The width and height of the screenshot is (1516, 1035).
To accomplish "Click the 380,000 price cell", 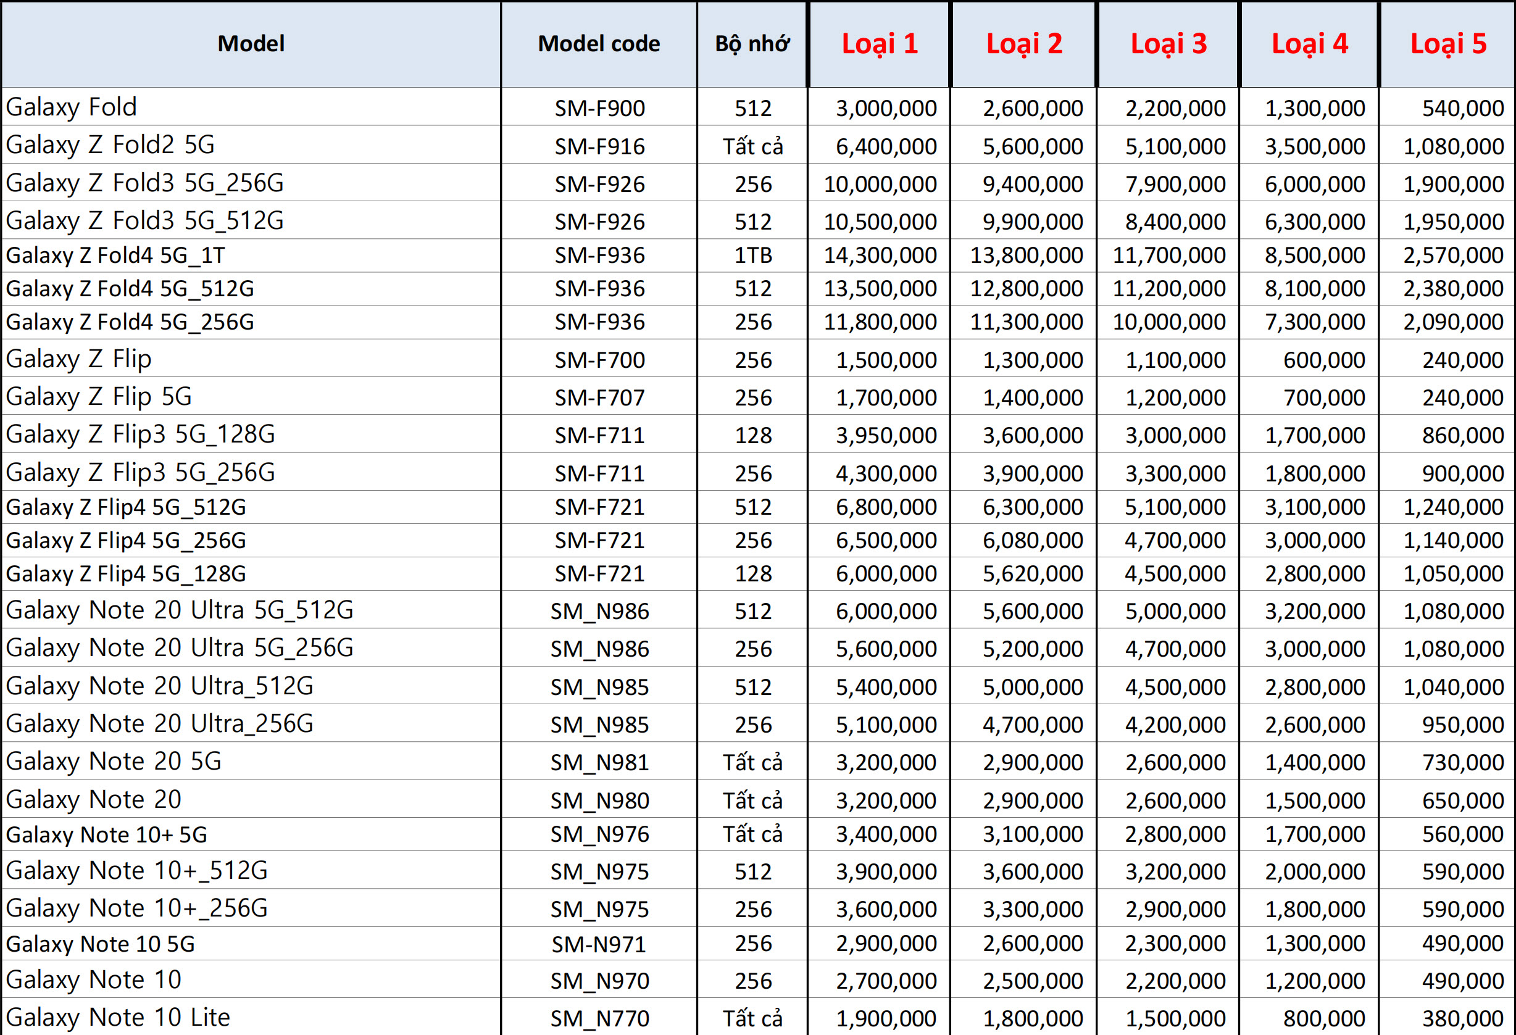I will tap(1462, 1018).
